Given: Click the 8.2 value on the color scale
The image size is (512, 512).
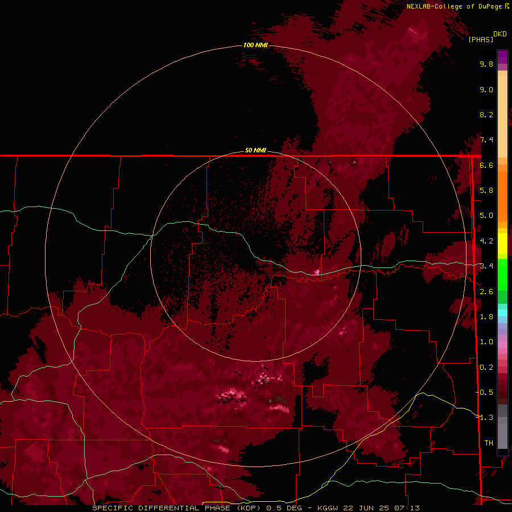Looking at the screenshot, I should pyautogui.click(x=486, y=114).
